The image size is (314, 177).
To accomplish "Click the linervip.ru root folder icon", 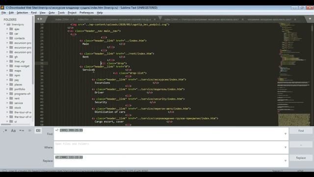I will [8, 24].
